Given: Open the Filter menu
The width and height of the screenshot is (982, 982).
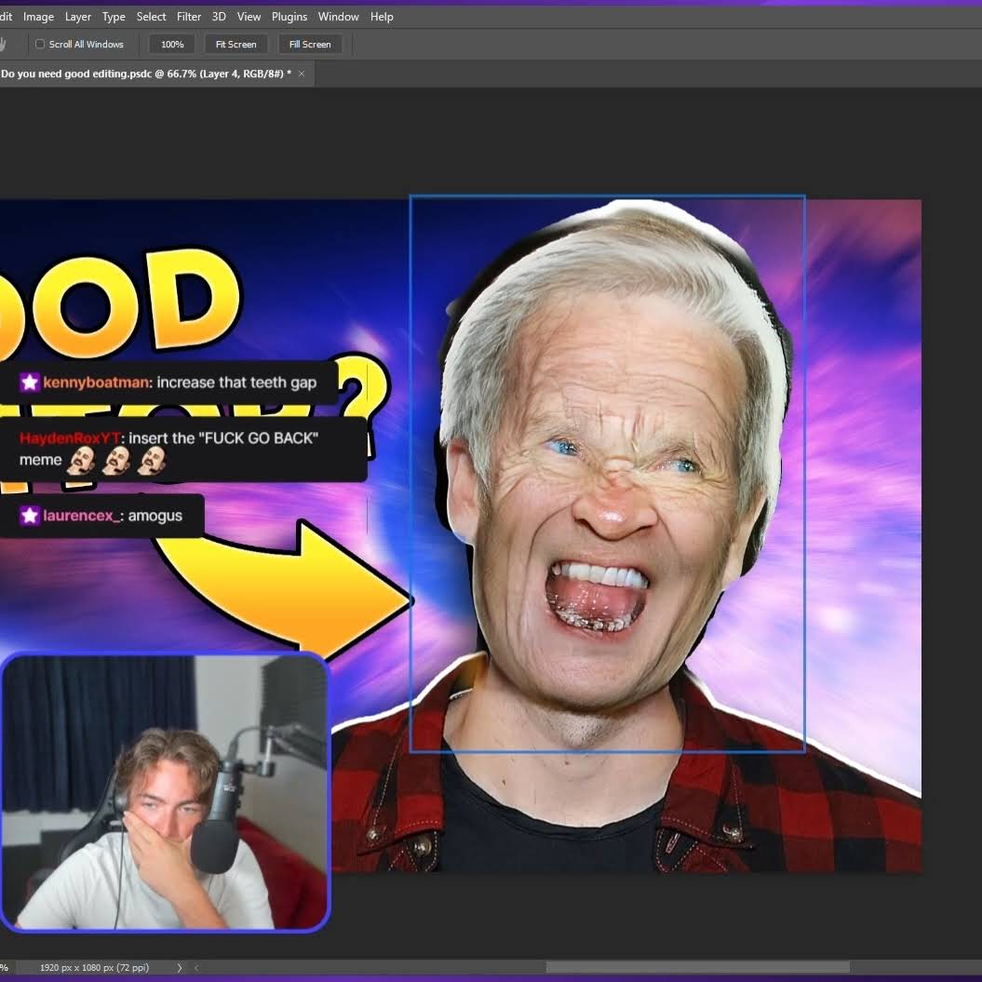Looking at the screenshot, I should click(189, 17).
